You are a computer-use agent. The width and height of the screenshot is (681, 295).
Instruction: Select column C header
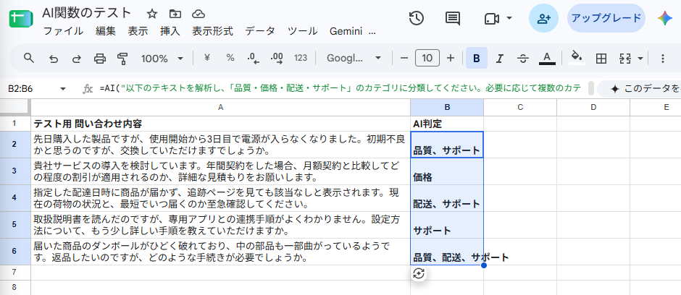[520, 107]
